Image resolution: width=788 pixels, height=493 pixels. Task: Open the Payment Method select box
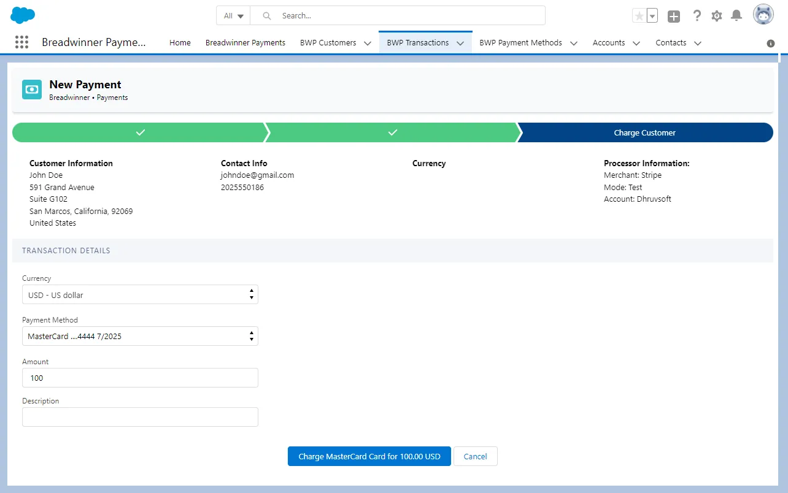pos(140,336)
